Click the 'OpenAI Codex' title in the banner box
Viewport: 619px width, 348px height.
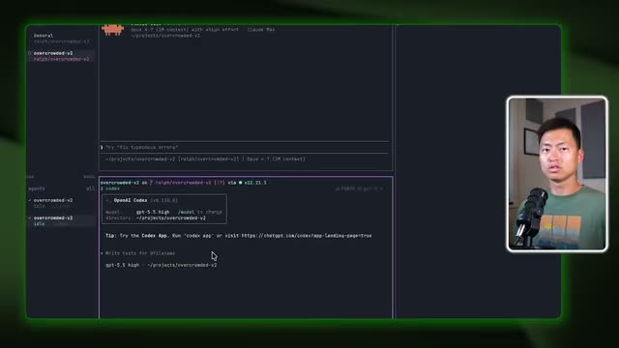coord(131,200)
